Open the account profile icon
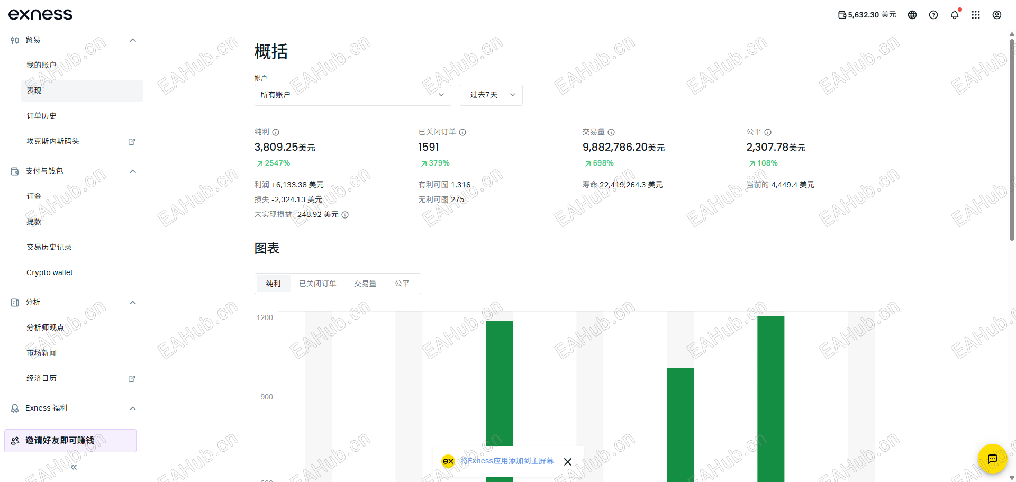This screenshot has width=1016, height=482. (x=997, y=15)
